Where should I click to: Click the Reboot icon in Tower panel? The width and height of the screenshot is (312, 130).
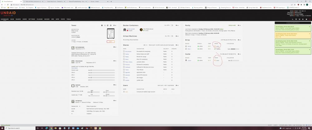108,25
